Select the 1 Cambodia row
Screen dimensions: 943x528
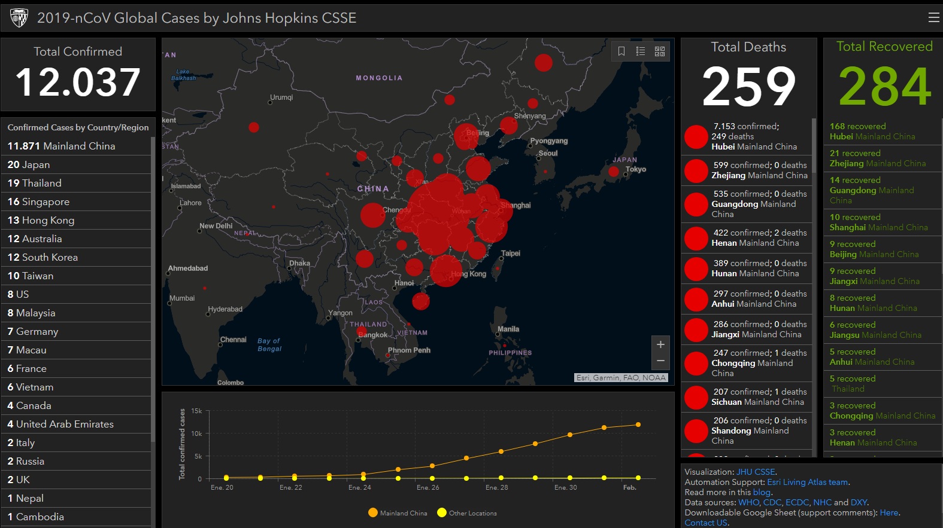pos(76,517)
